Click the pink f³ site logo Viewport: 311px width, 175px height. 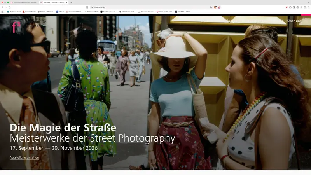pyautogui.click(x=16, y=27)
